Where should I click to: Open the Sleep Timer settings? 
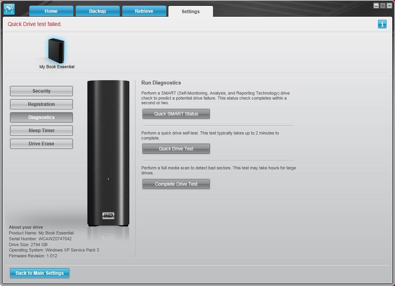click(41, 130)
